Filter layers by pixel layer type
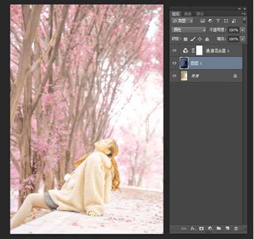 point(202,21)
